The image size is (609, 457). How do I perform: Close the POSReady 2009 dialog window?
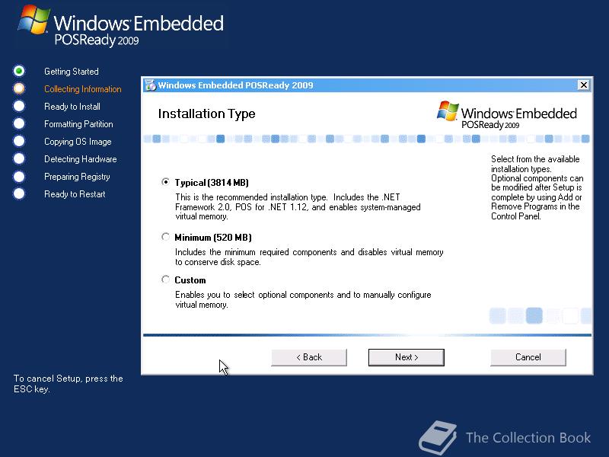pyautogui.click(x=583, y=85)
